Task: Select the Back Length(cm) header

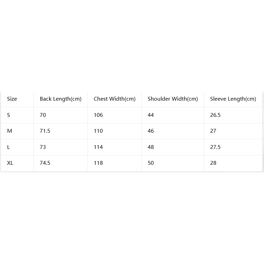Action: (x=61, y=99)
